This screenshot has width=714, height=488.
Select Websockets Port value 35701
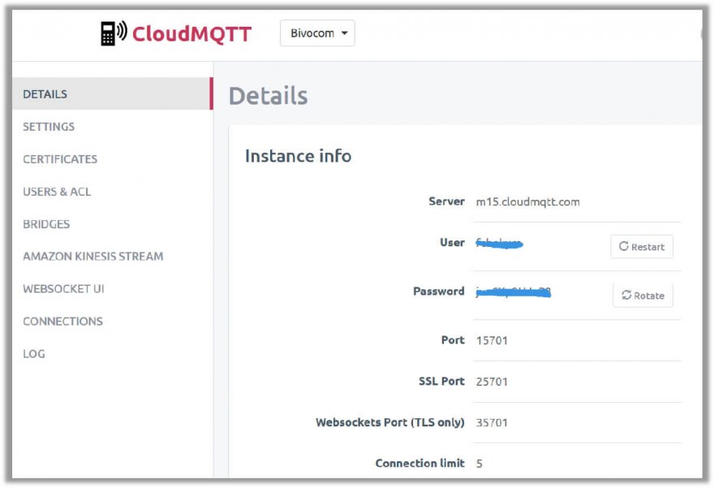click(492, 422)
